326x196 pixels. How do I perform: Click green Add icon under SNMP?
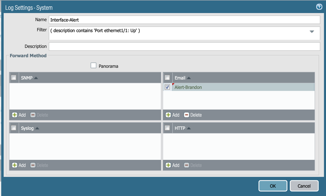pos(15,115)
